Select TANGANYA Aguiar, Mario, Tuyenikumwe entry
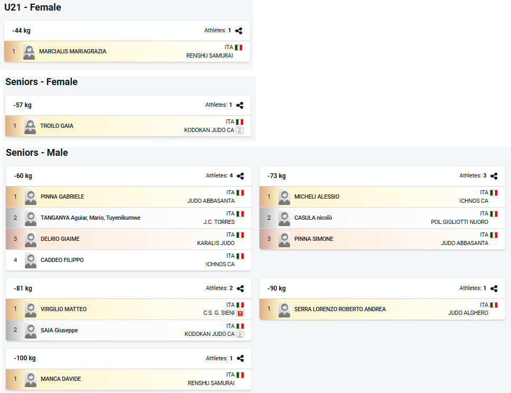This screenshot has height=393, width=511. (x=129, y=218)
